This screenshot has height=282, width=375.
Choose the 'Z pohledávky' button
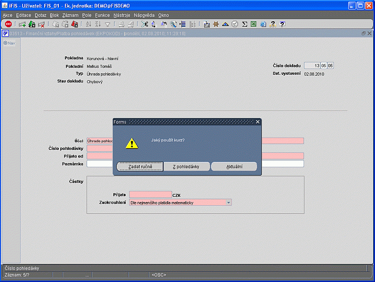click(x=186, y=167)
